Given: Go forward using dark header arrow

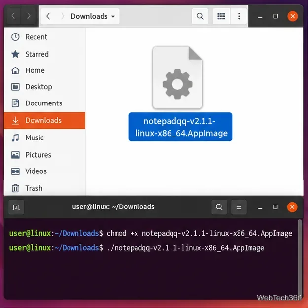Looking at the screenshot, I should coord(29,16).
